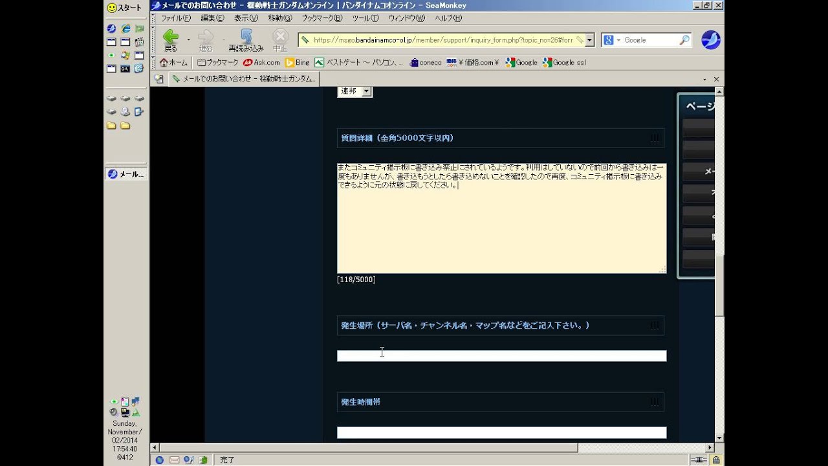
Task: Click the new tab button icon
Action: coord(158,79)
